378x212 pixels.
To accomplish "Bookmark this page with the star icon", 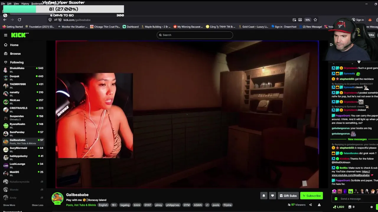I will tap(315, 20).
